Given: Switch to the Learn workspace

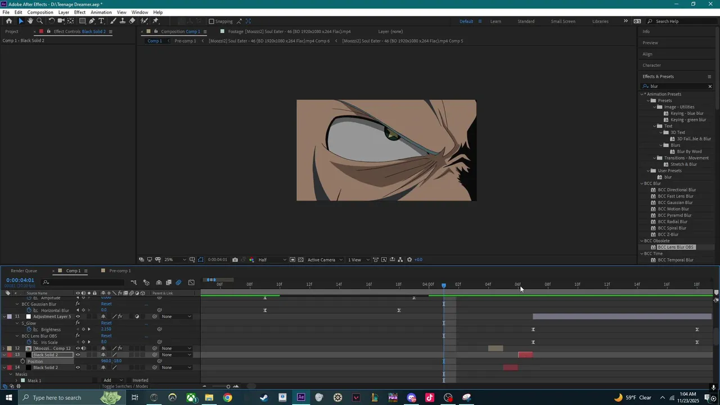Looking at the screenshot, I should 496,21.
